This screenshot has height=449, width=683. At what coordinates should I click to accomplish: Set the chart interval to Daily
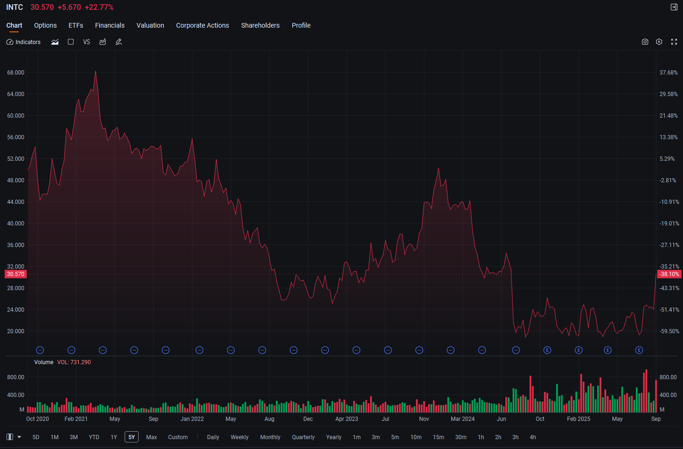(x=213, y=437)
